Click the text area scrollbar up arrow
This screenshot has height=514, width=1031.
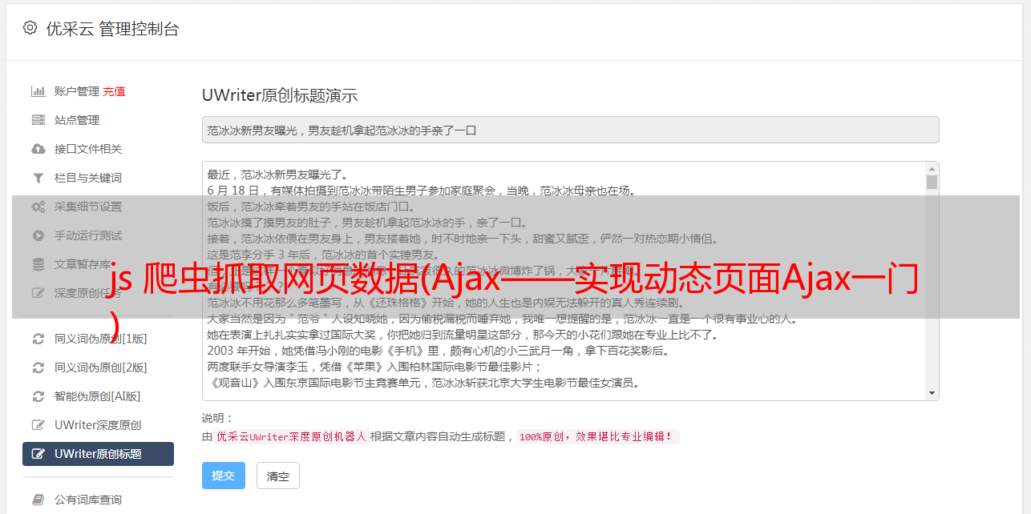[932, 169]
